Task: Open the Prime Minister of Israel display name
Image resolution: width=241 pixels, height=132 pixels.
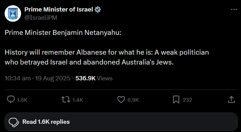Action: click(x=59, y=10)
